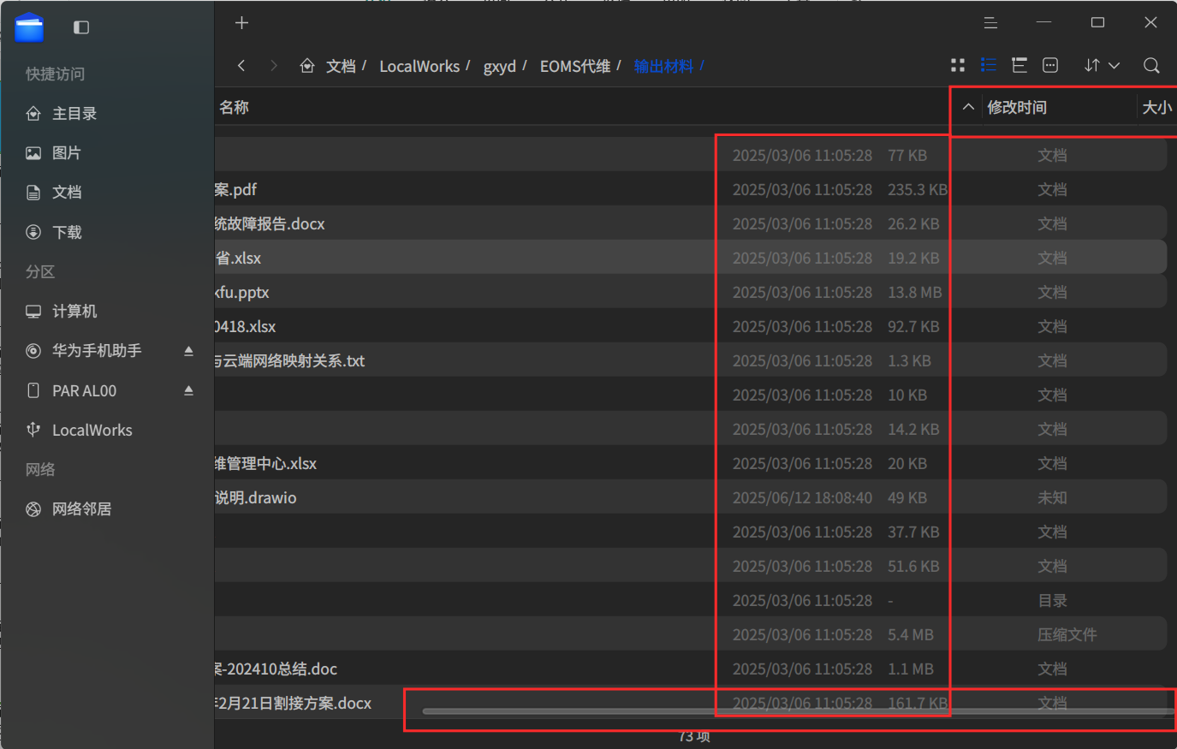Image resolution: width=1177 pixels, height=749 pixels.
Task: Navigate to gxyd in the breadcrumb
Action: click(x=500, y=66)
